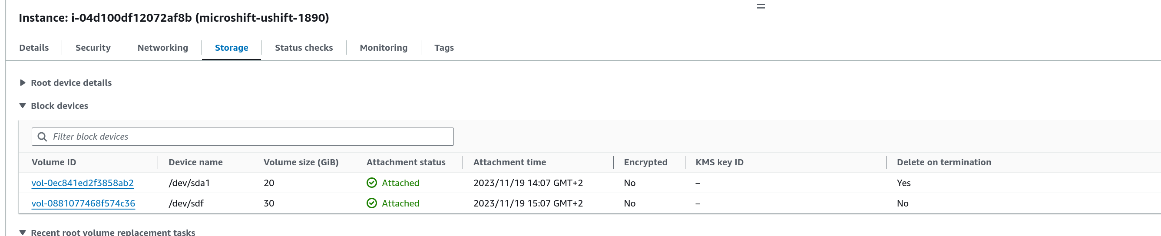Click the Attachment time column header

[x=510, y=162]
